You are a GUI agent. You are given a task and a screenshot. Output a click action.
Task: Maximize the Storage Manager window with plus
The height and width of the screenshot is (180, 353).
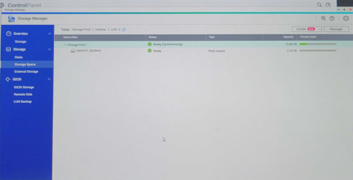tap(344, 10)
